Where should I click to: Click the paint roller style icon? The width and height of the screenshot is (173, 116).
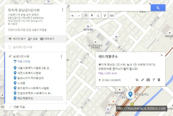click(x=15, y=61)
